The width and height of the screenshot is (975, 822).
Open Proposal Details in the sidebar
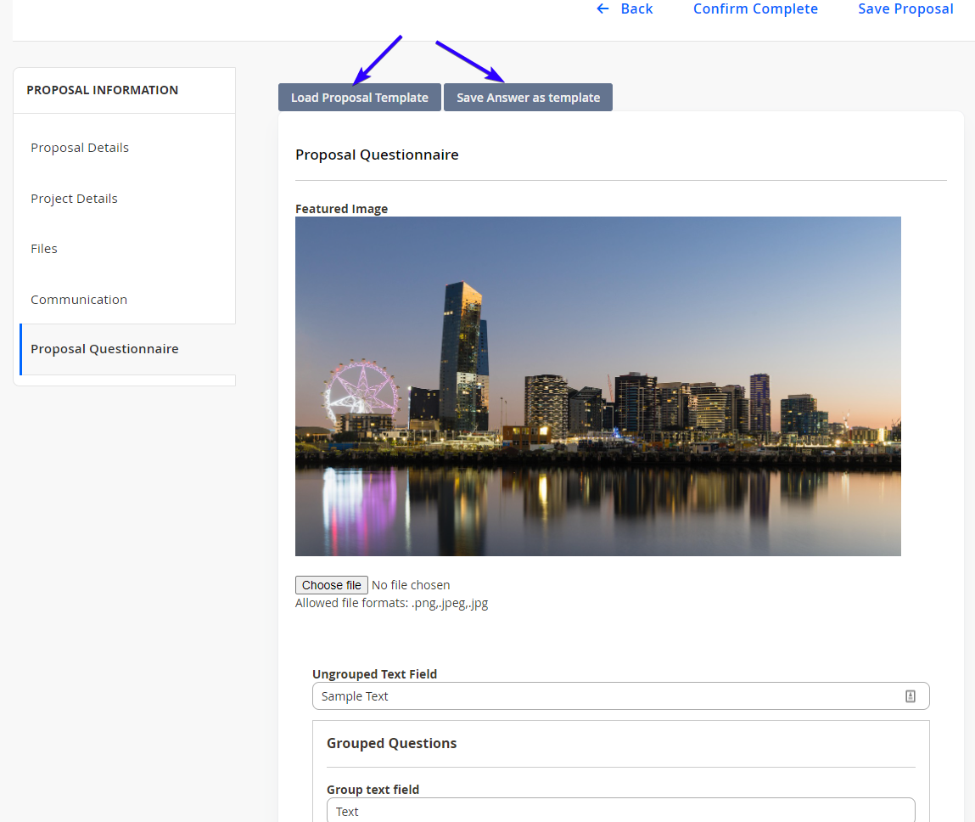(80, 148)
